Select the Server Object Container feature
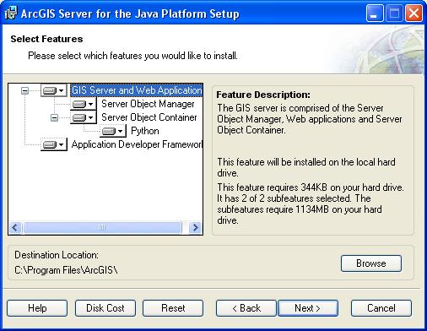Viewport: 427px width, 331px height. [x=149, y=117]
